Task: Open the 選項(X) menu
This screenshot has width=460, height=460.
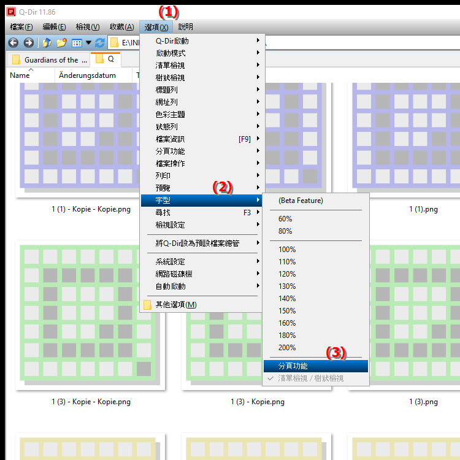Action: click(x=156, y=27)
